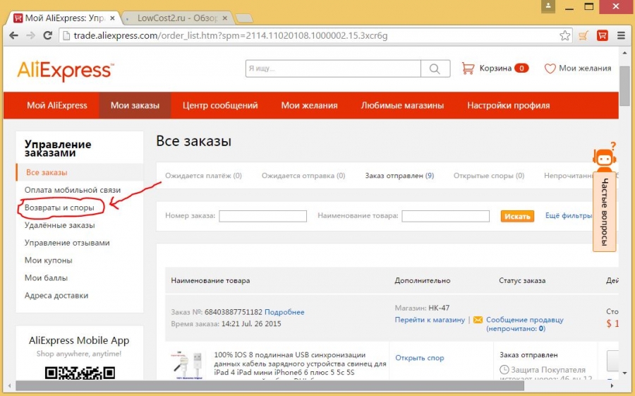The width and height of the screenshot is (635, 396).
Task: Open the Подробнее order details link
Action: 284,312
